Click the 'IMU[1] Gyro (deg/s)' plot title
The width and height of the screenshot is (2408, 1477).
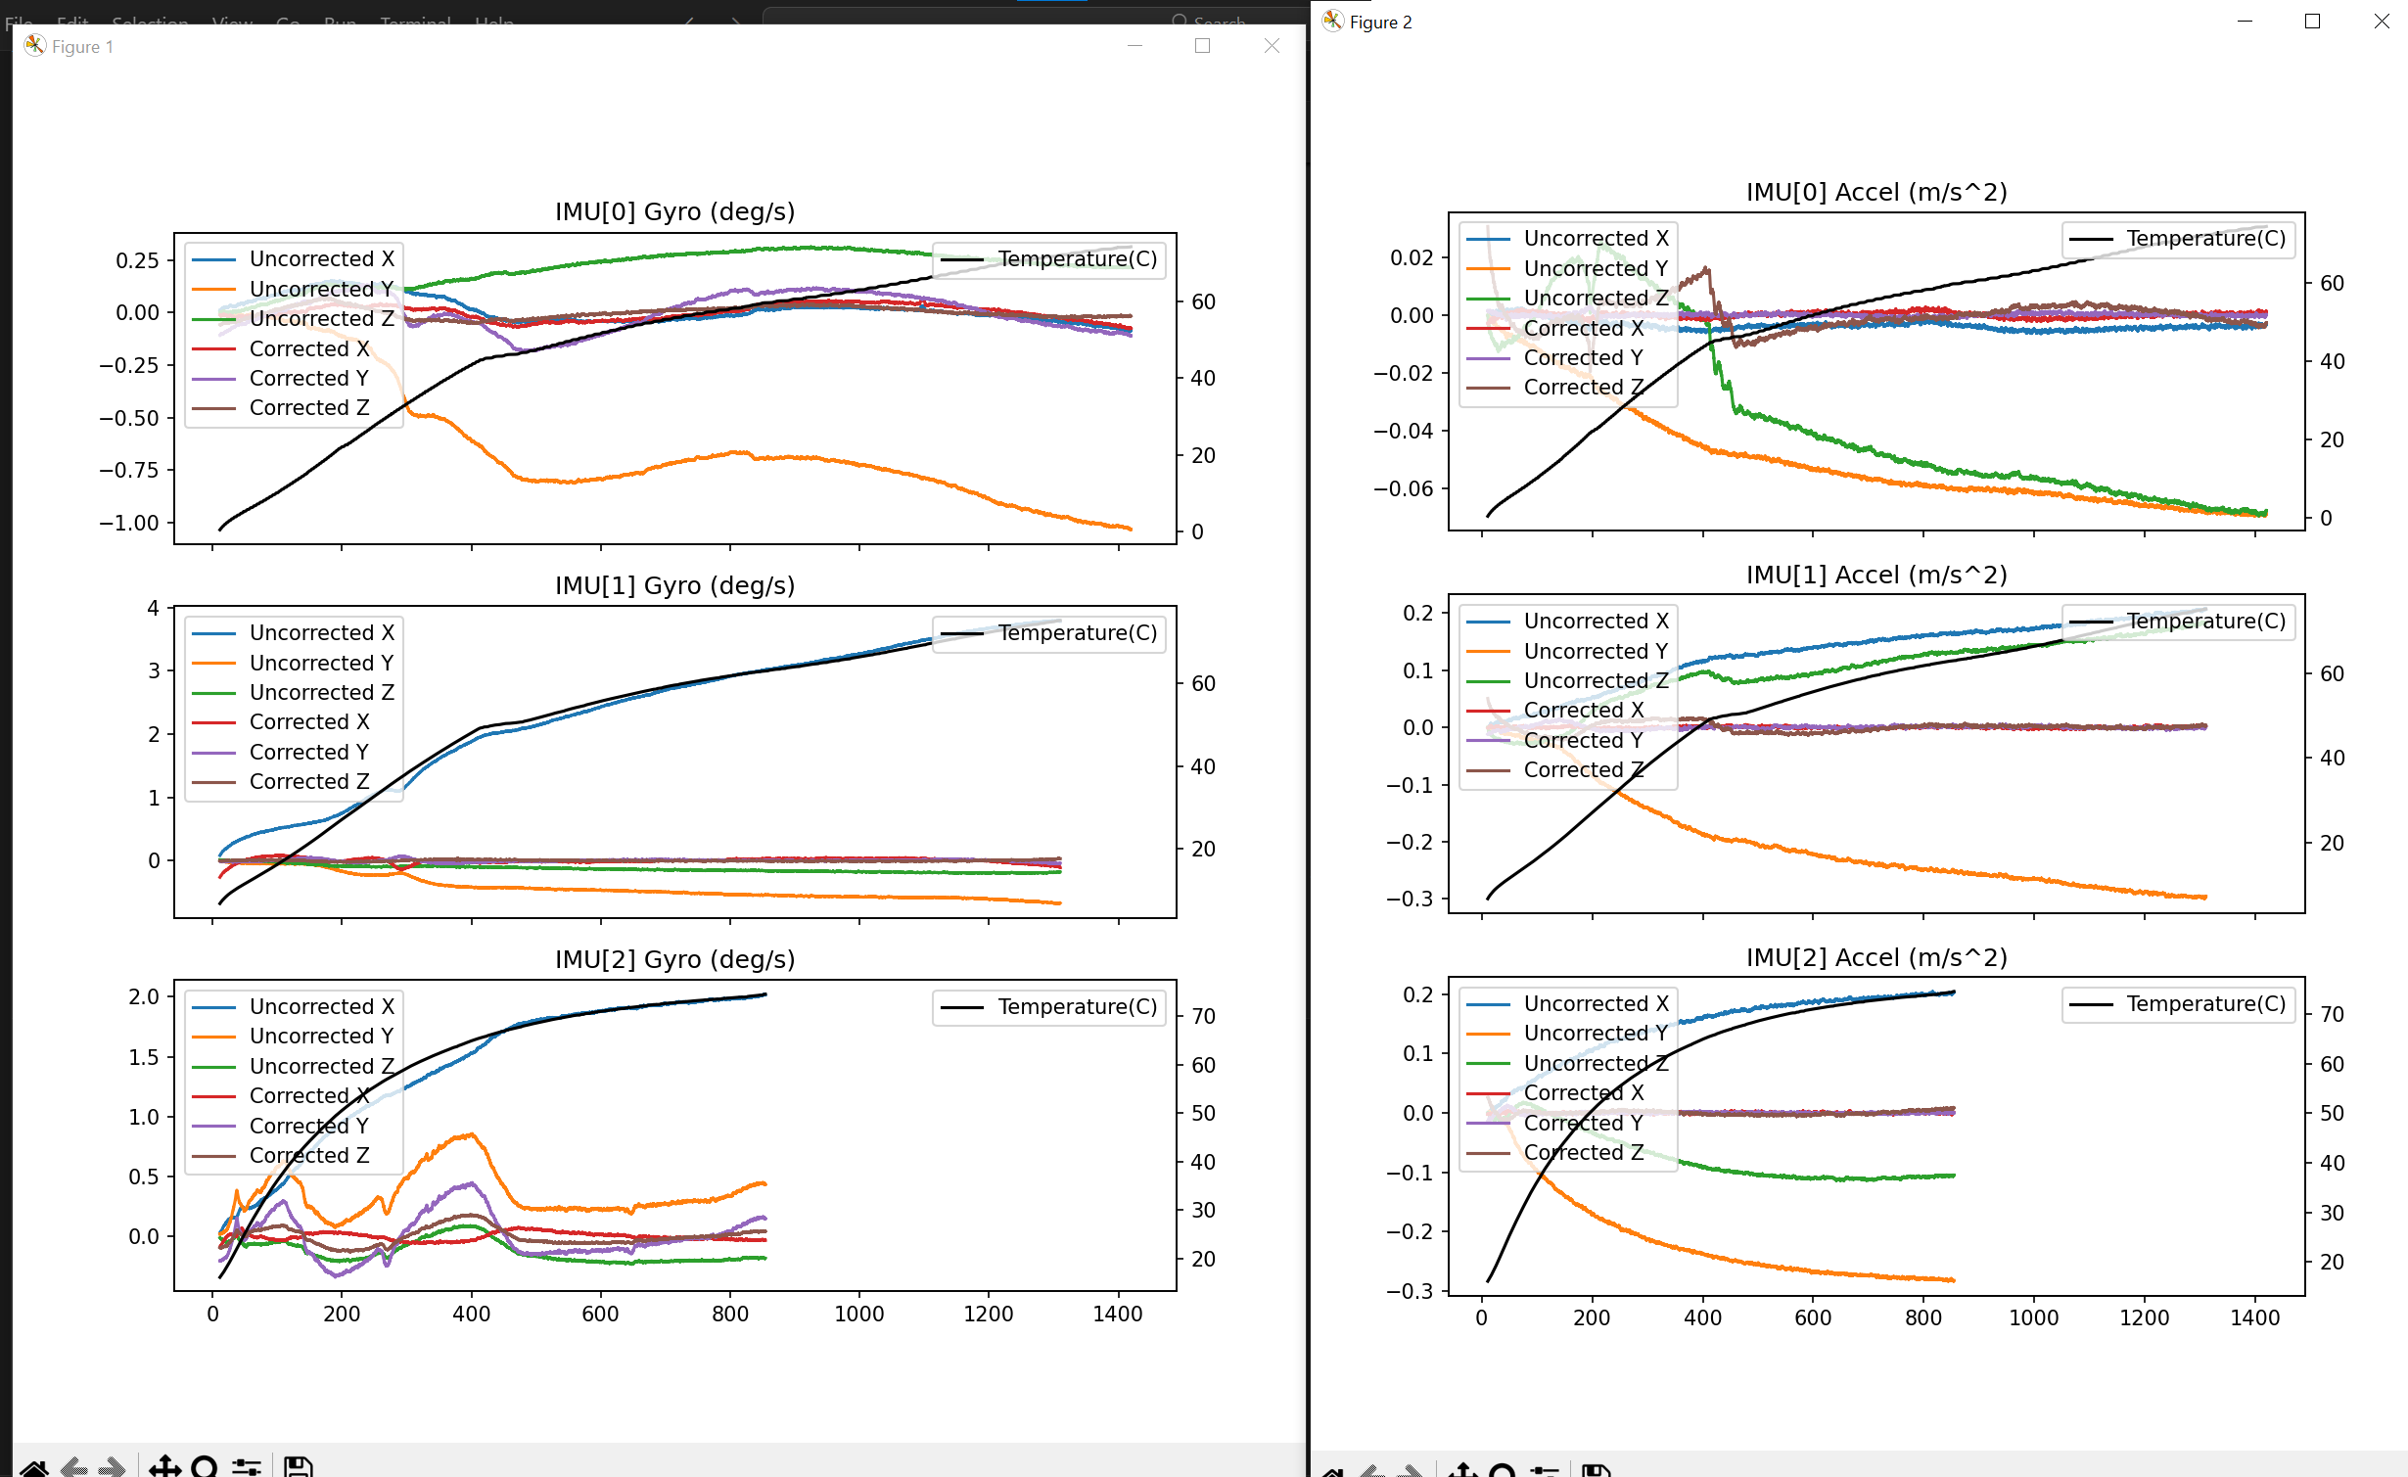pyautogui.click(x=674, y=585)
